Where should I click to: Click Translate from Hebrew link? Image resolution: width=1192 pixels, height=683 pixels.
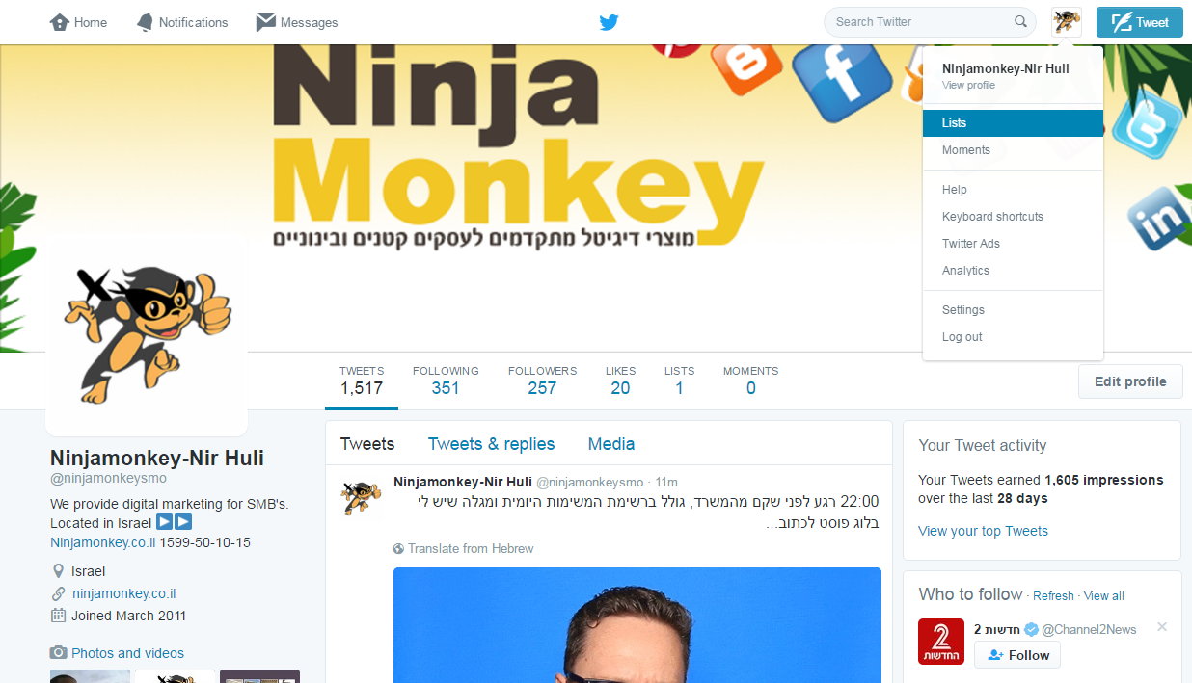coord(464,548)
